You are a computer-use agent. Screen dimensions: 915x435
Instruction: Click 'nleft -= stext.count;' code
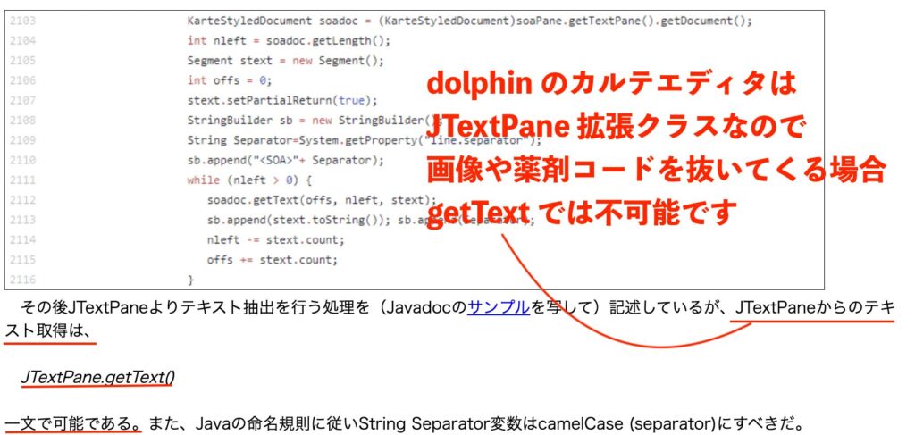pos(275,239)
